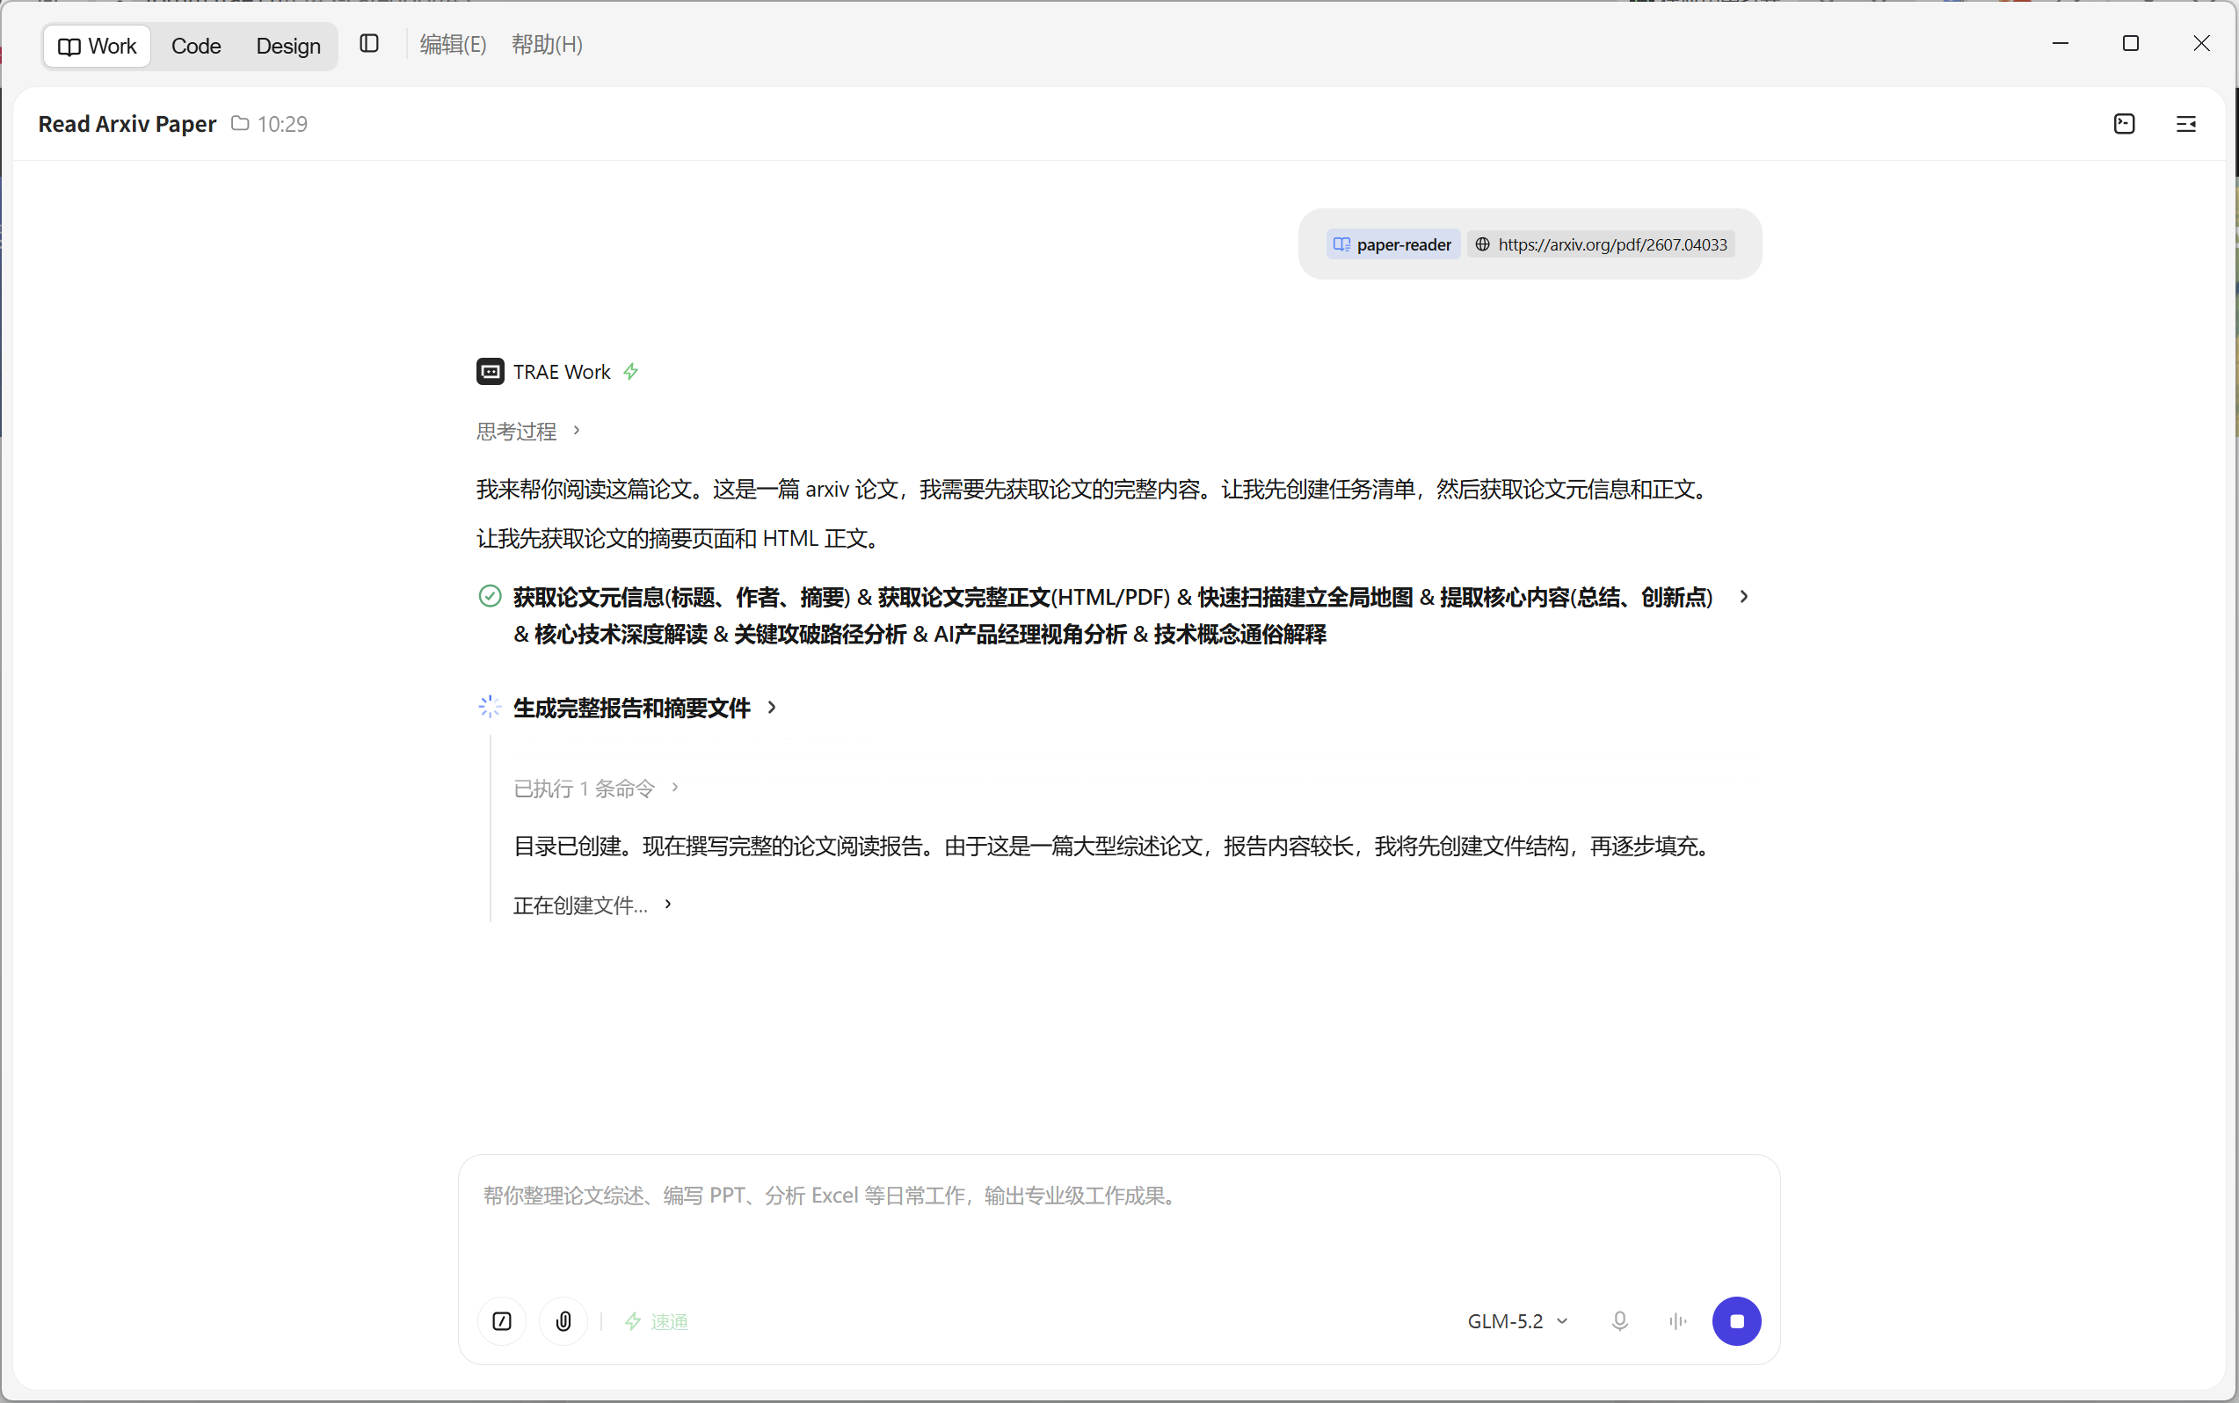Click the 10:29 timestamp
The width and height of the screenshot is (2239, 1403).
pyautogui.click(x=282, y=123)
